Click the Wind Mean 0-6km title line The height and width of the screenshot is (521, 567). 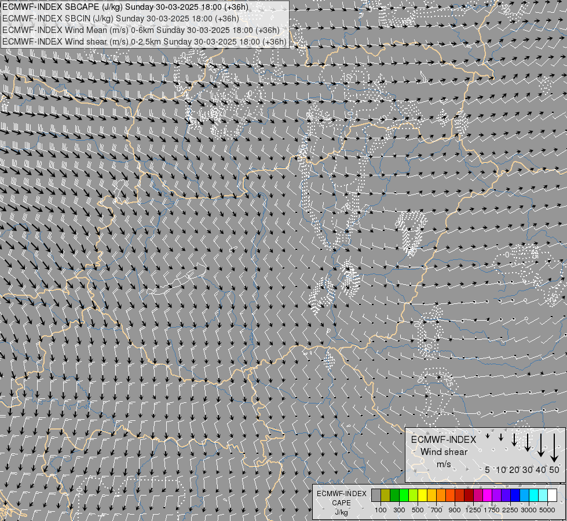tap(141, 30)
